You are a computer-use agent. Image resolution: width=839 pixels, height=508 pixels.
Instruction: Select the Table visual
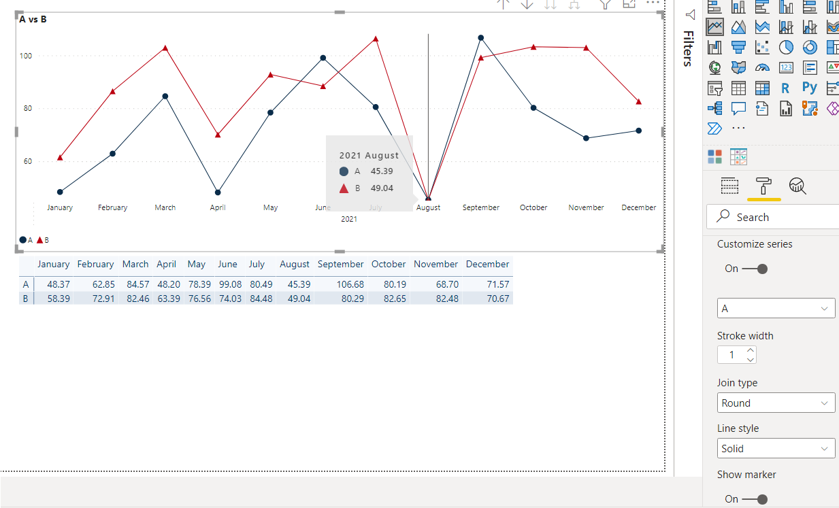[x=738, y=88]
